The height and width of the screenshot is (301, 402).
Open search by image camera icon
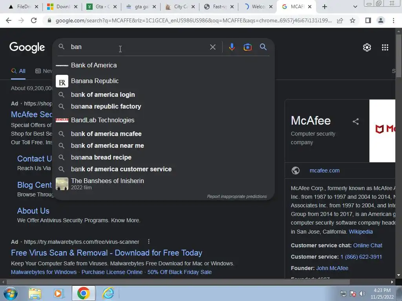247,47
